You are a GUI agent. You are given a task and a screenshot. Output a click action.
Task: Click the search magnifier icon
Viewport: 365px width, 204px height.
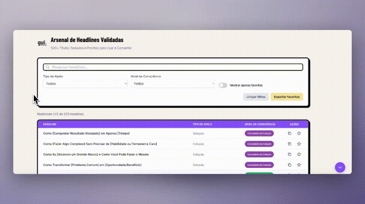click(48, 67)
